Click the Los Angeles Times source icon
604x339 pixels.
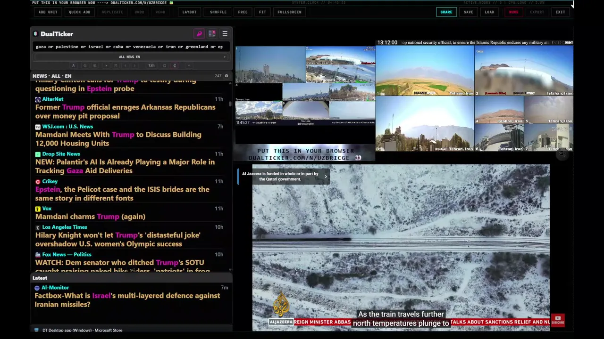click(38, 227)
